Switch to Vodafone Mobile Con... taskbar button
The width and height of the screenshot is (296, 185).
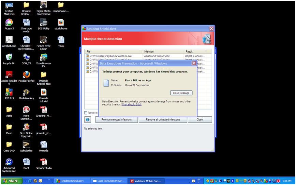[x=146, y=181]
